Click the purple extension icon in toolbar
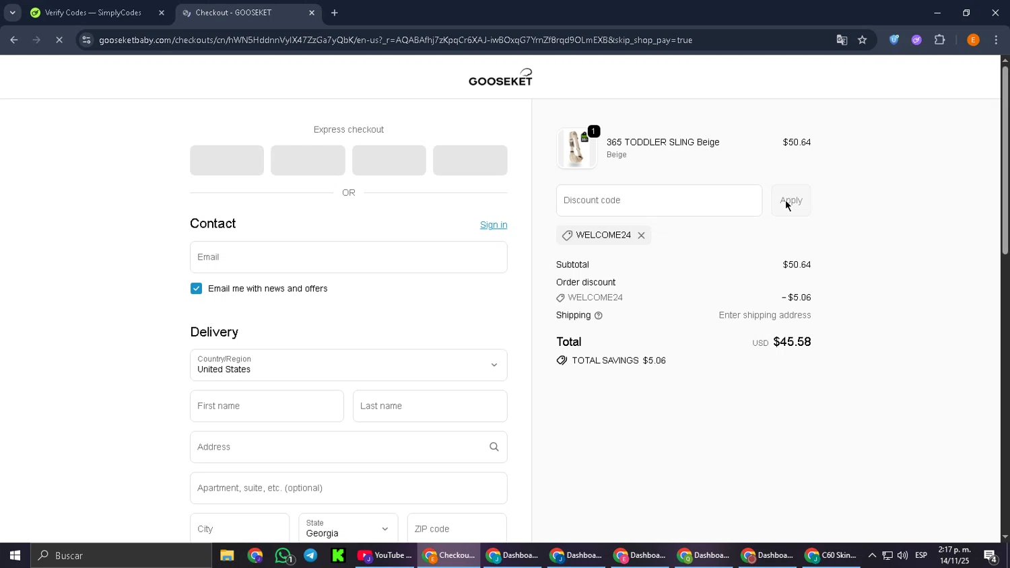This screenshot has width=1010, height=568. pos(916,40)
